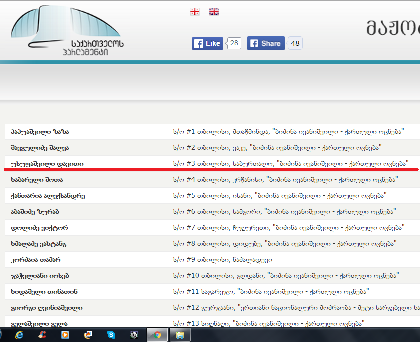Image resolution: width=420 pixels, height=346 pixels.
Task: Click the Share count bubble showing 48
Action: click(295, 43)
